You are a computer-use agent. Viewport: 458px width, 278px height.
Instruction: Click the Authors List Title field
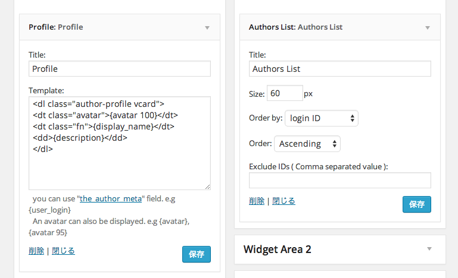(x=339, y=69)
